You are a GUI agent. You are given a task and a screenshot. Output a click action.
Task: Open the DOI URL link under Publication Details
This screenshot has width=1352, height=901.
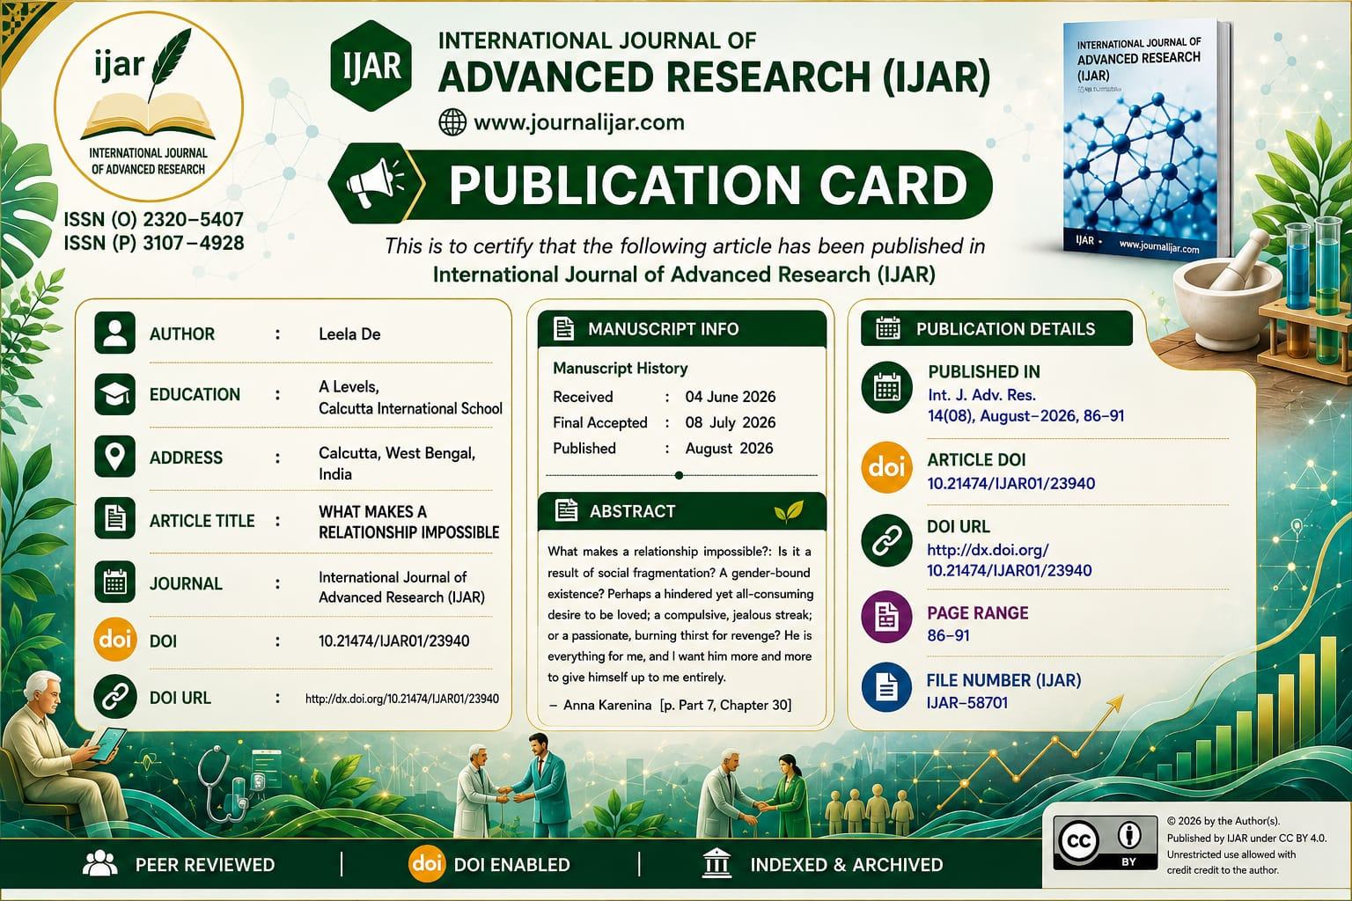1010,560
